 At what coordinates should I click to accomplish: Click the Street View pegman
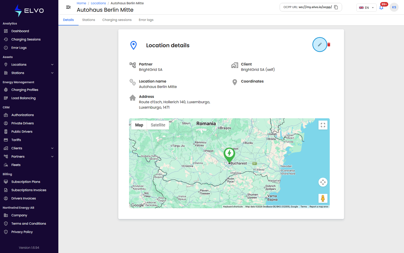(323, 198)
